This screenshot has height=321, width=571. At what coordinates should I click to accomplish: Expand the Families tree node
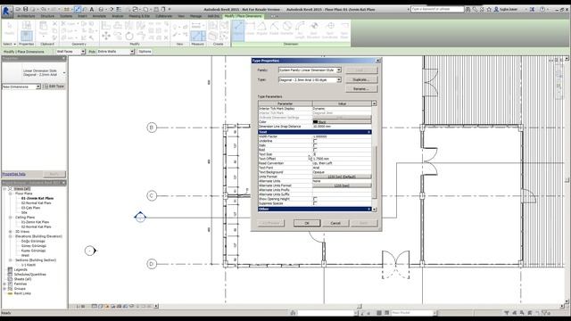click(4, 284)
